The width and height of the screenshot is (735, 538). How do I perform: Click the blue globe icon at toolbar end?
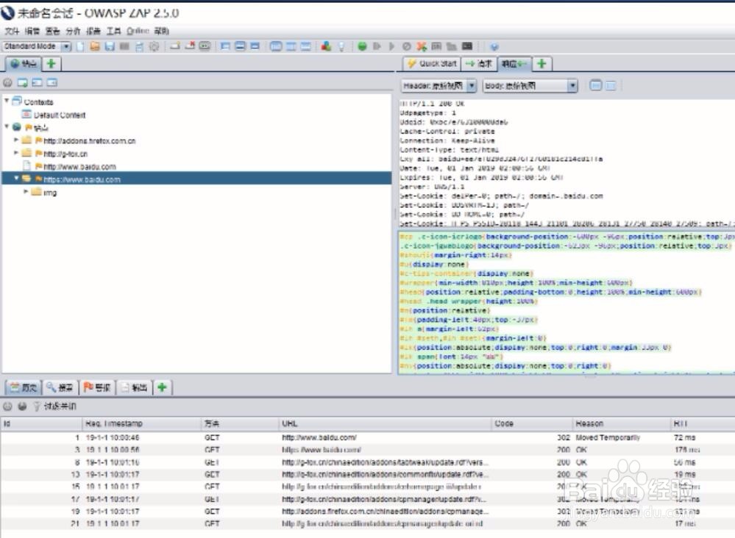pos(494,46)
